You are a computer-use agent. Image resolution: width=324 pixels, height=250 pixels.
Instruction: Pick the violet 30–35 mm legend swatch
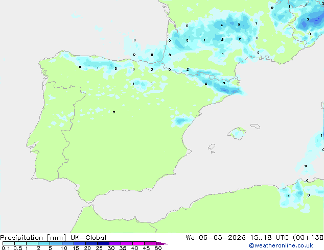click(x=115, y=243)
